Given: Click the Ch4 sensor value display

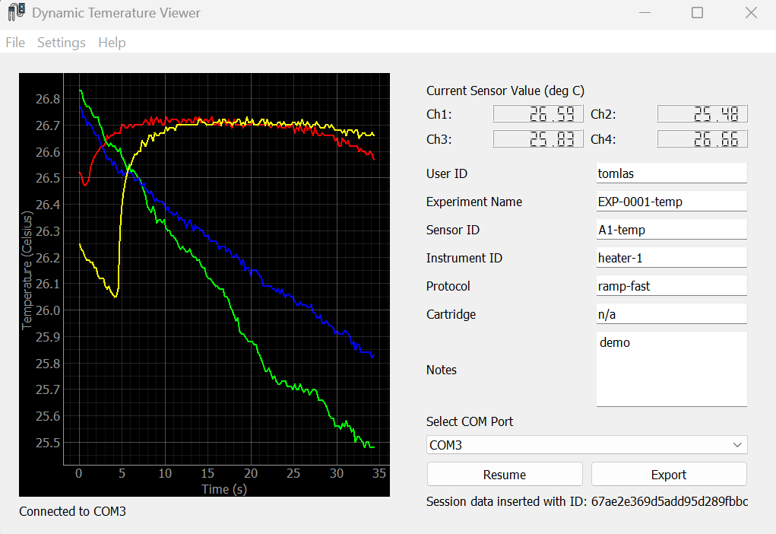Looking at the screenshot, I should point(702,138).
